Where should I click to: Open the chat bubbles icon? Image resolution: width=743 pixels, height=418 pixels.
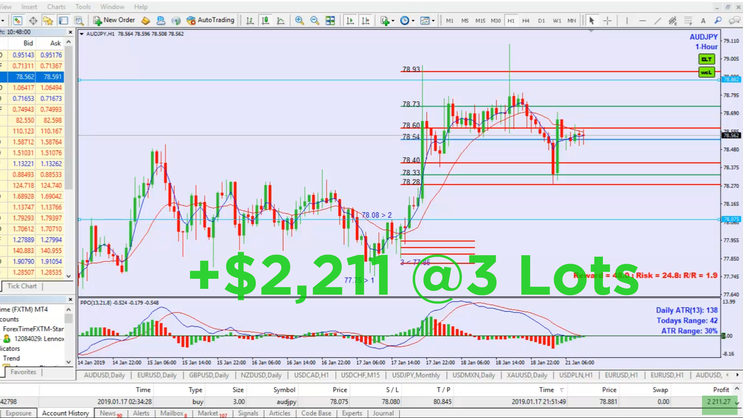(734, 20)
